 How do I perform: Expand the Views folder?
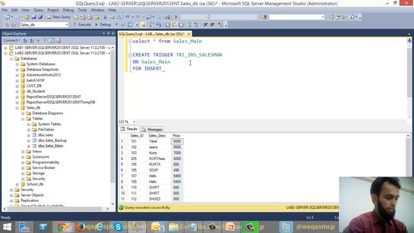point(23,151)
